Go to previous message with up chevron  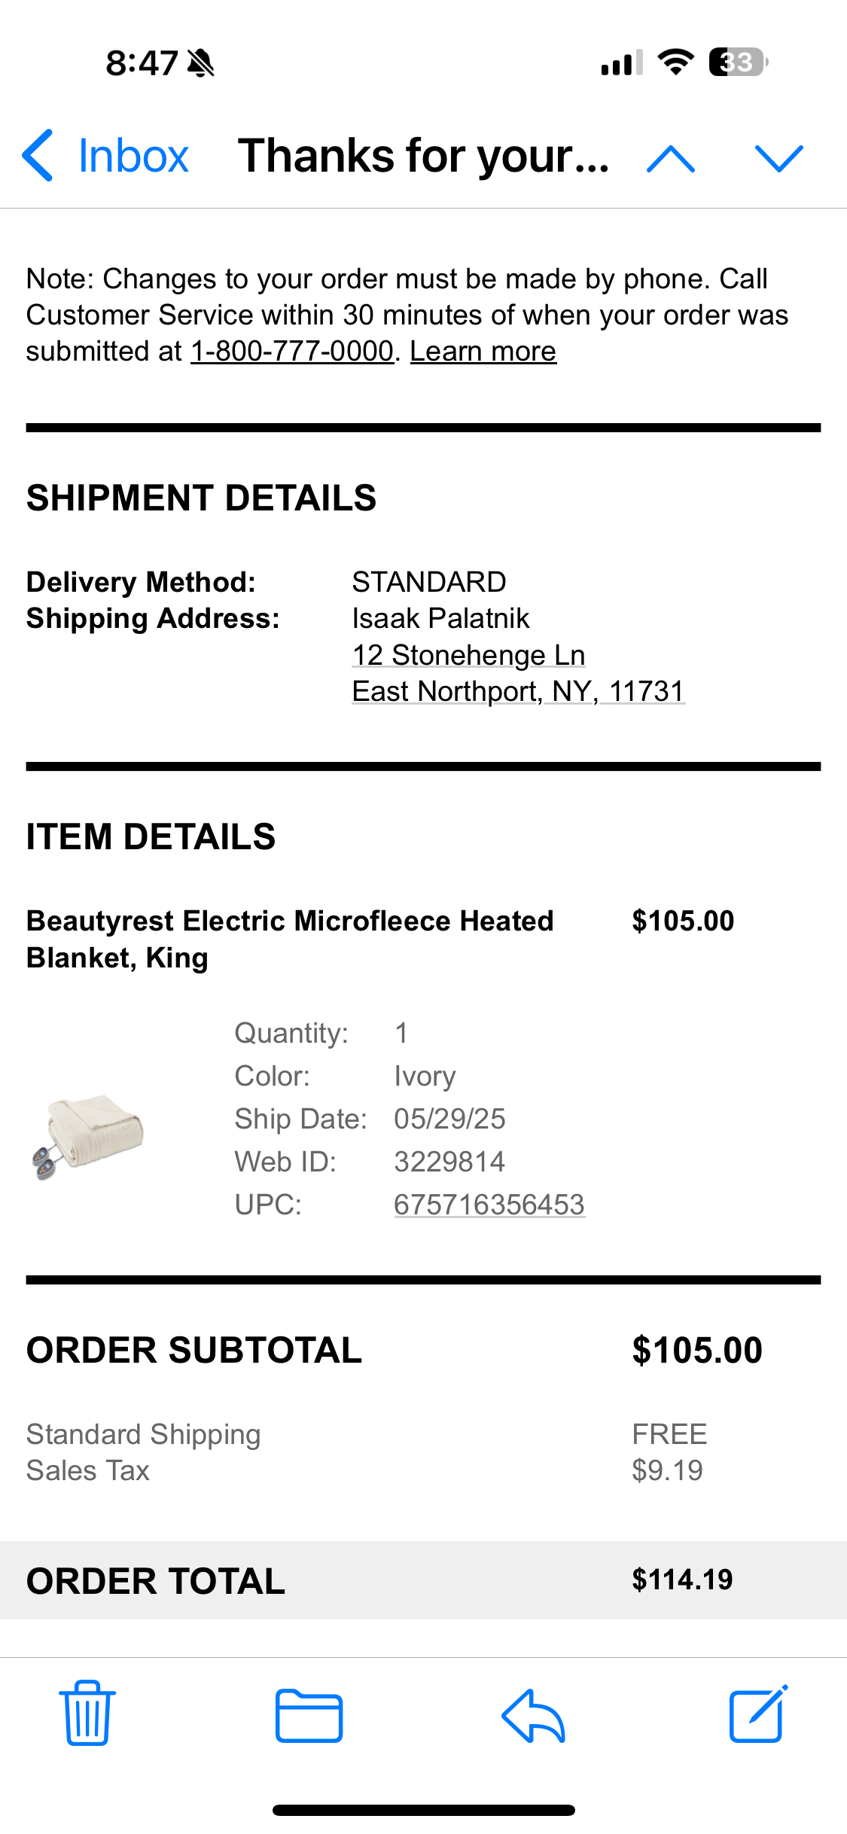pos(671,159)
